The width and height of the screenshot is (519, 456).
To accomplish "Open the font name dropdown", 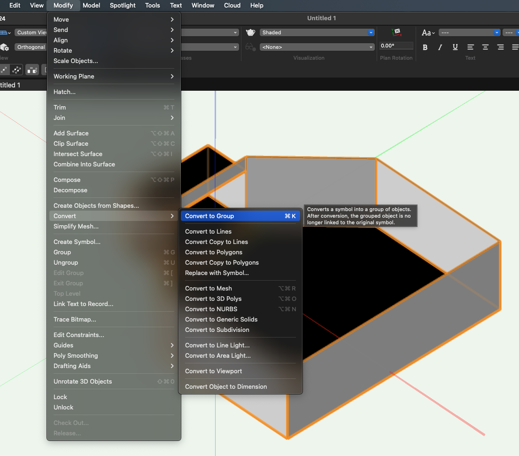I will [x=469, y=32].
